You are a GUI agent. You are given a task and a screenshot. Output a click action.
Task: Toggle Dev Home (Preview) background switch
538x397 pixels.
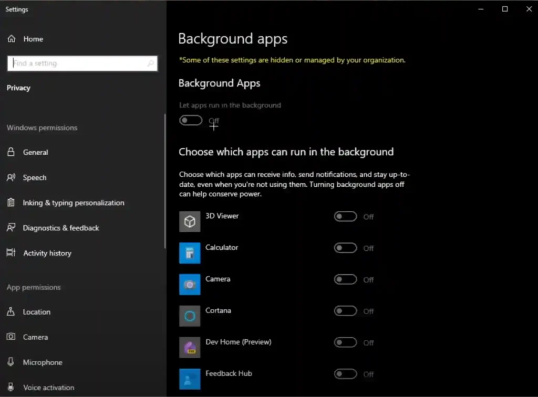pos(346,342)
